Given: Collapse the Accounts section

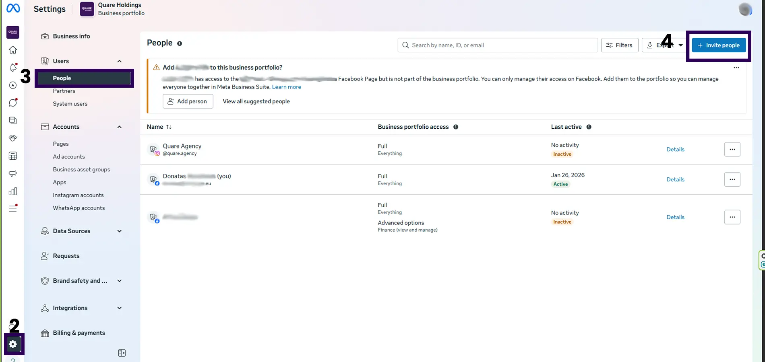Looking at the screenshot, I should 119,127.
